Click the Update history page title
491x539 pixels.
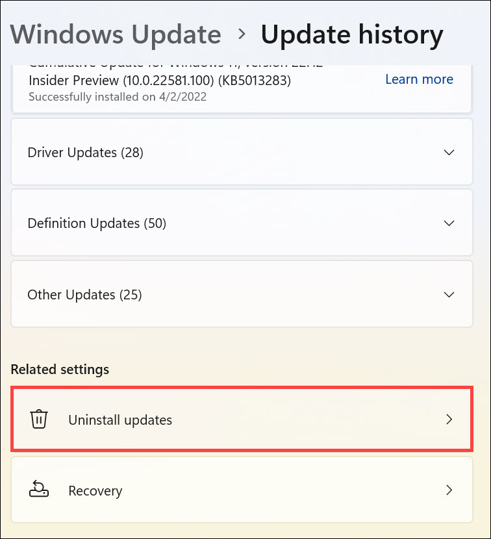[x=352, y=34]
